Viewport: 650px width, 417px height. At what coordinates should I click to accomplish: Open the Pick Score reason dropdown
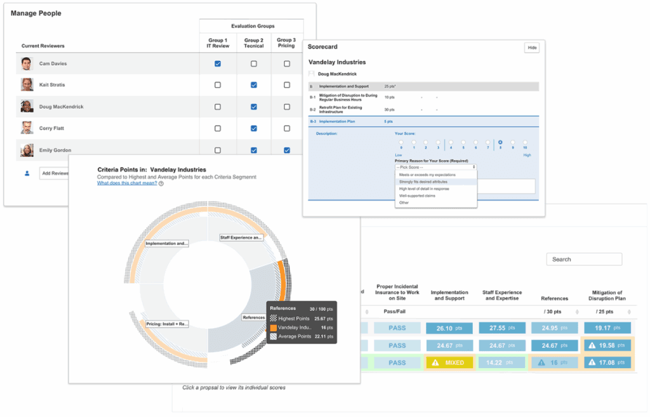(x=435, y=167)
